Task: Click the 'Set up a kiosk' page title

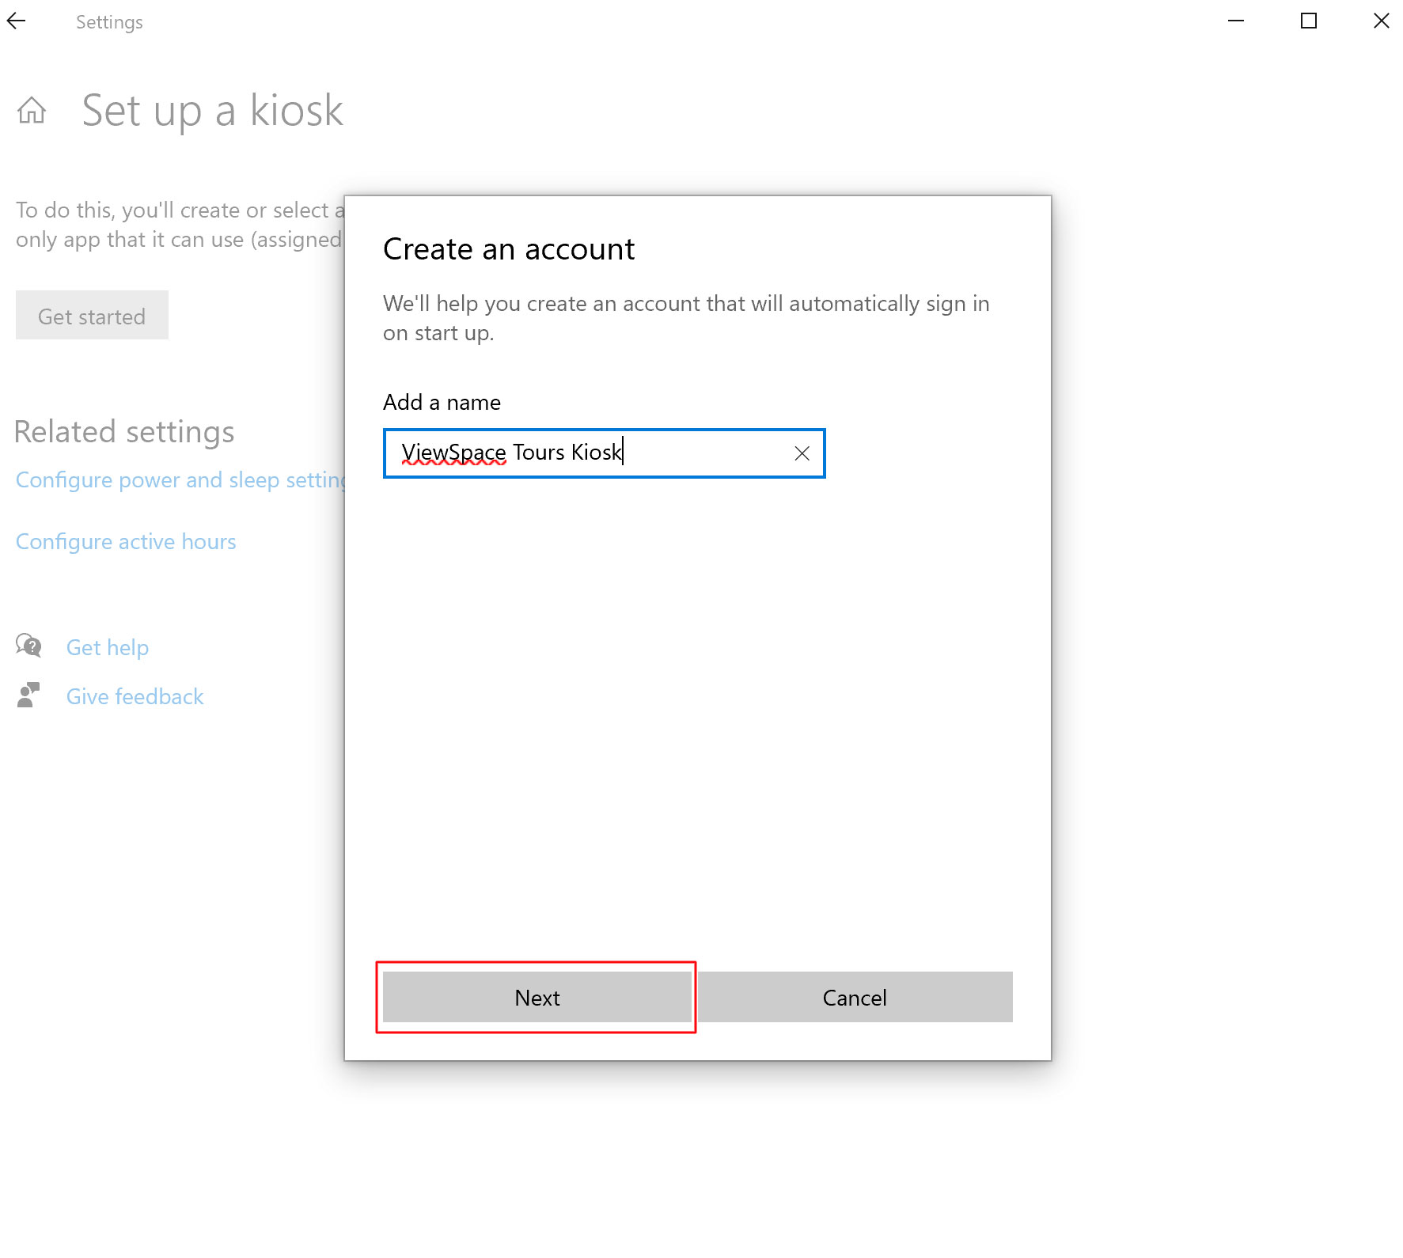Action: click(x=212, y=110)
